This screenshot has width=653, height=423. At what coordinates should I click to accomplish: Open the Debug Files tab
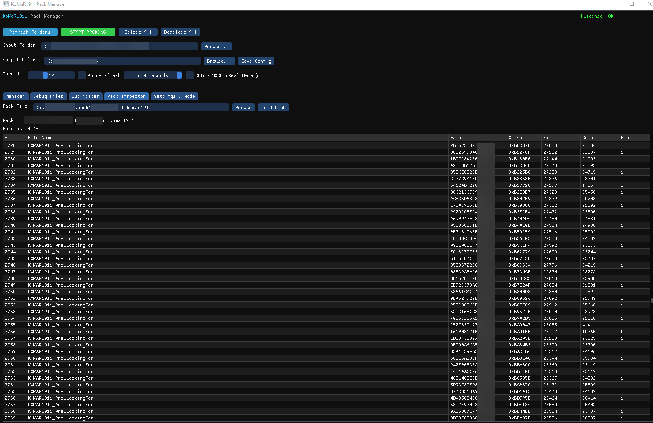[x=48, y=96]
